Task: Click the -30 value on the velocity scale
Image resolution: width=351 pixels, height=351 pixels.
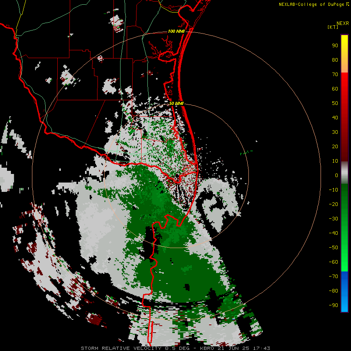Action: 333,219
